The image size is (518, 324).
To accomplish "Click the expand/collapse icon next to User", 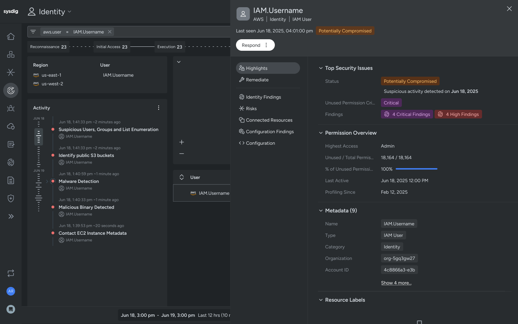I will pyautogui.click(x=182, y=177).
